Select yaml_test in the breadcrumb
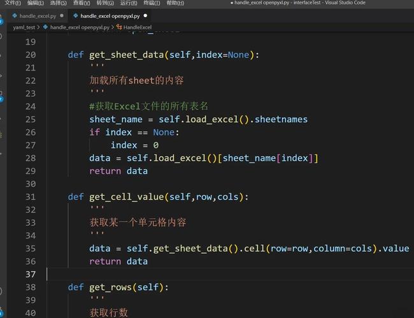This screenshot has width=414, height=318. click(x=24, y=27)
